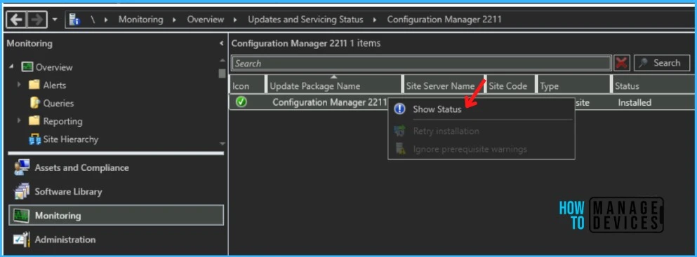This screenshot has height=257, width=697.
Task: Click the Administration workspace icon
Action: click(x=21, y=239)
